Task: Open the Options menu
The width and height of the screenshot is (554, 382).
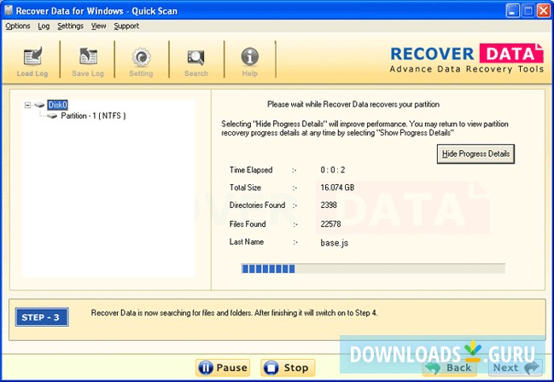Action: tap(18, 26)
